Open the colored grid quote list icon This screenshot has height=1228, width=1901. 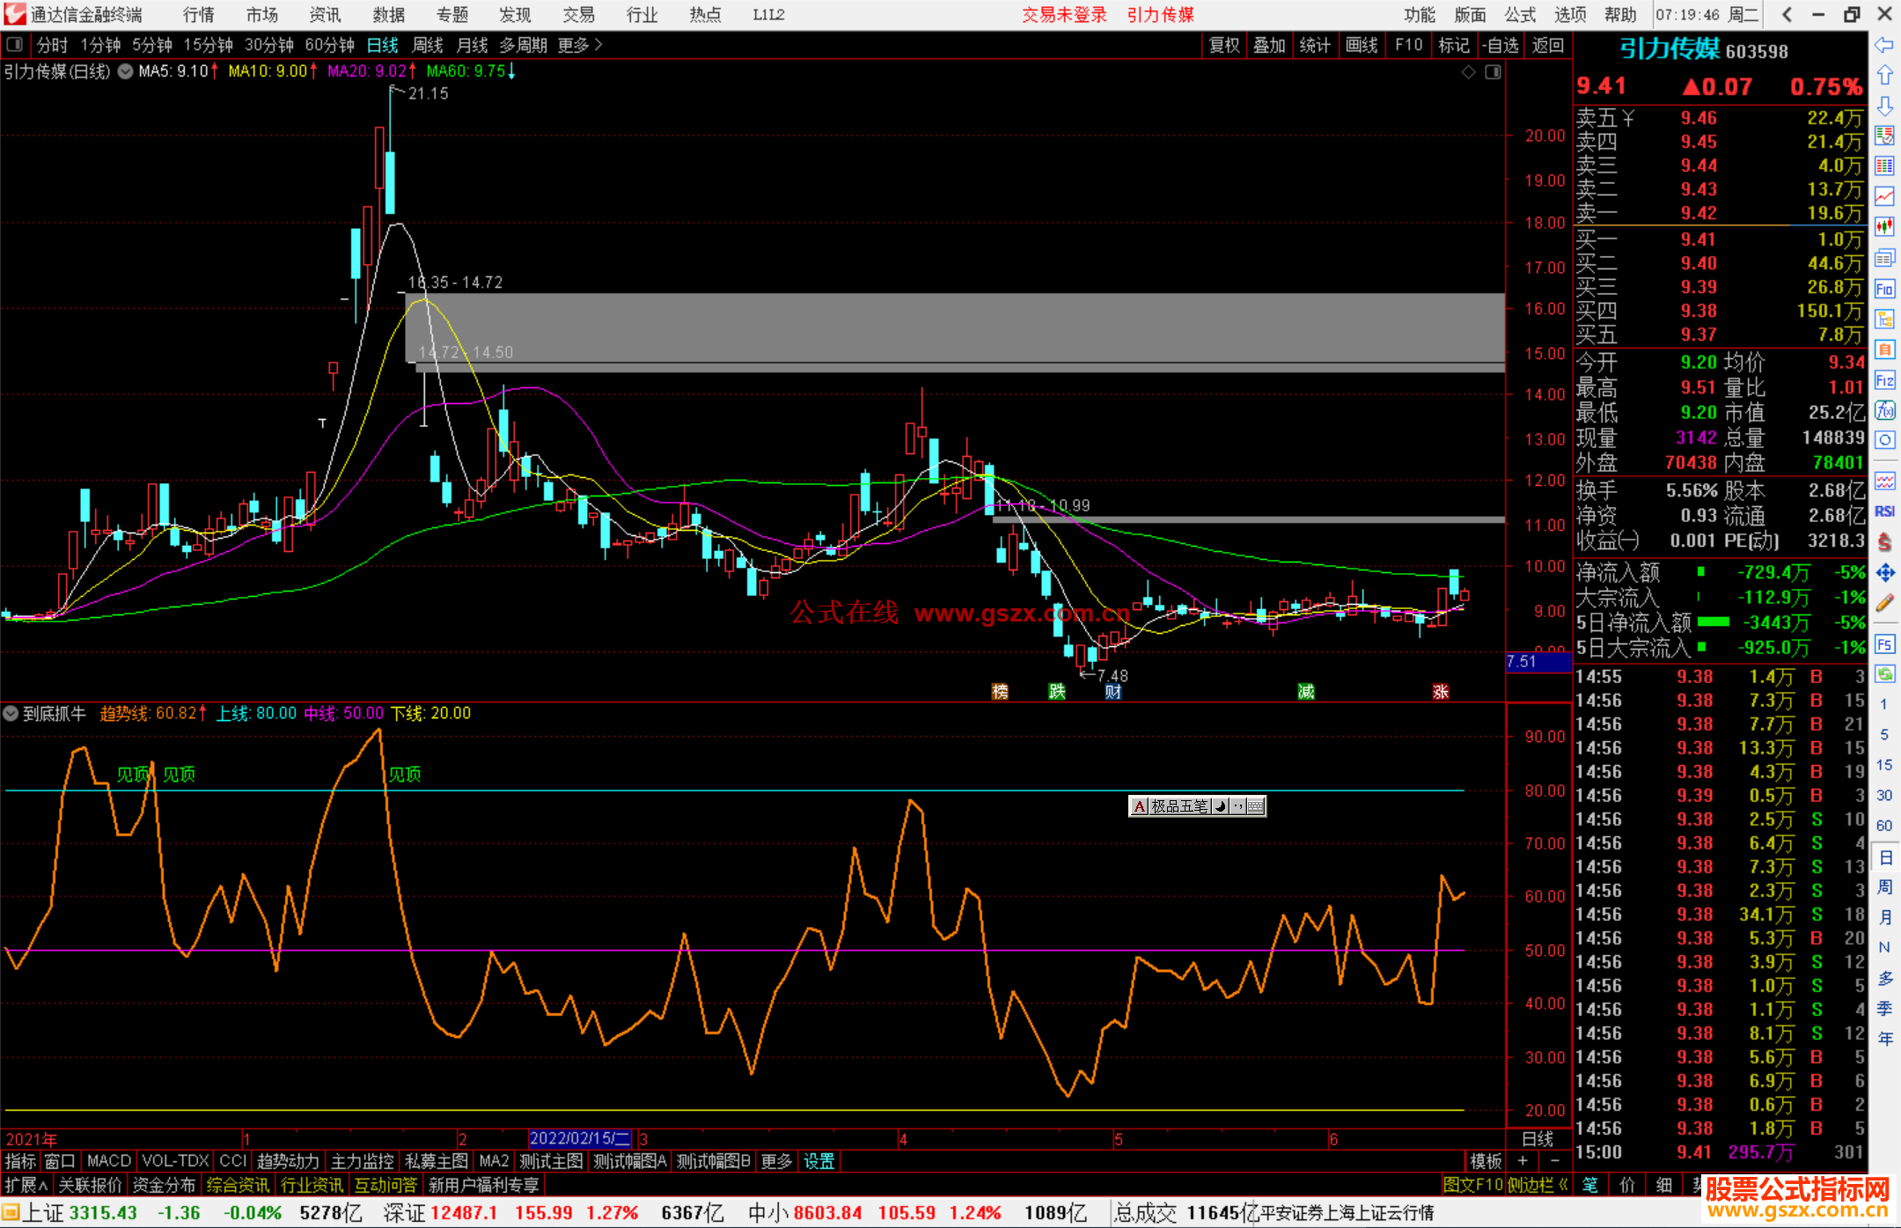coord(1884,165)
